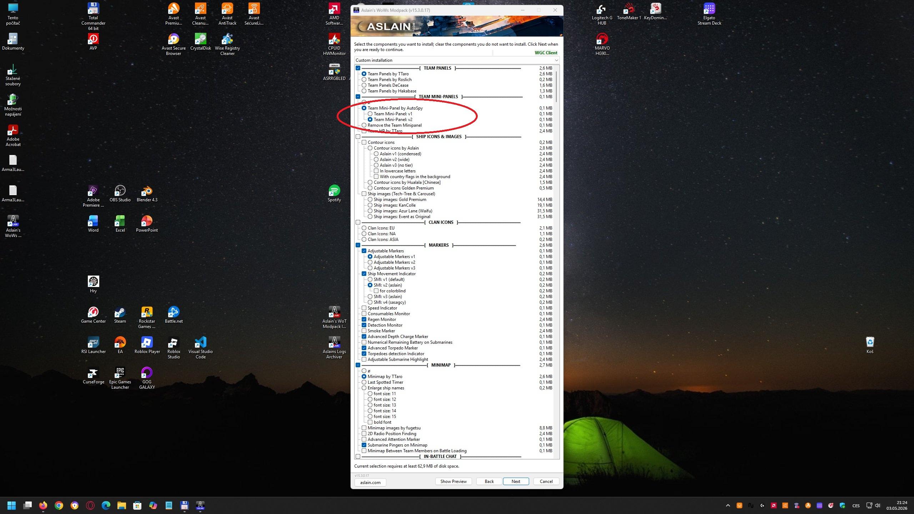
Task: Click Show Preview button
Action: tap(453, 482)
